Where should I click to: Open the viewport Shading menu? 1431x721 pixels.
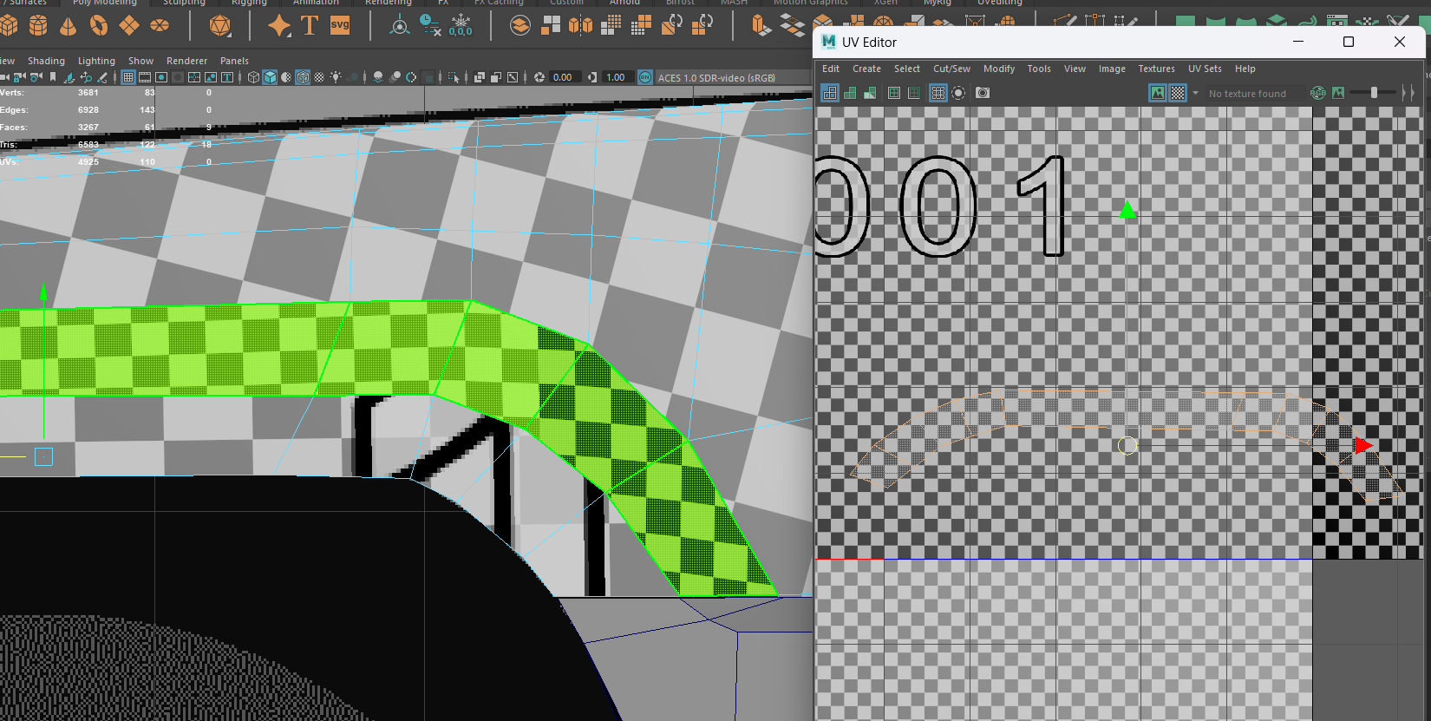coord(46,61)
